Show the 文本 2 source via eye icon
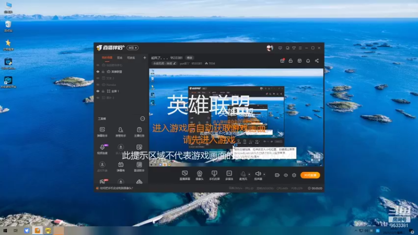Image resolution: width=418 pixels, height=235 pixels. [x=98, y=78]
